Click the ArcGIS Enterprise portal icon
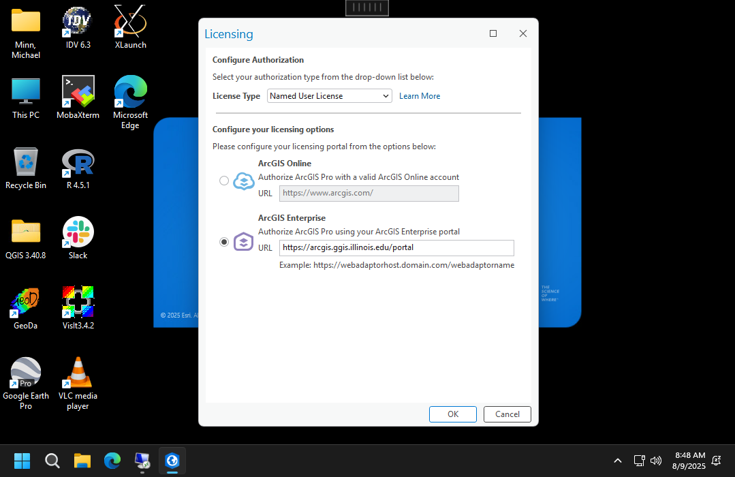This screenshot has width=735, height=477. click(x=244, y=242)
